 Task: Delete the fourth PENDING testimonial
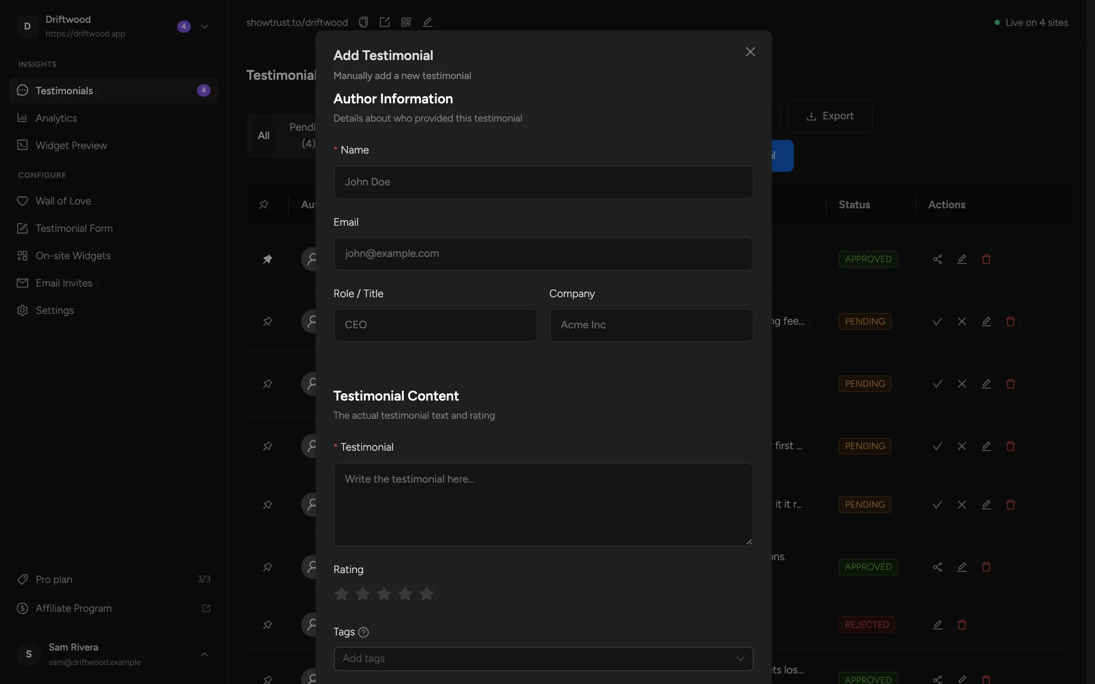pos(1011,504)
